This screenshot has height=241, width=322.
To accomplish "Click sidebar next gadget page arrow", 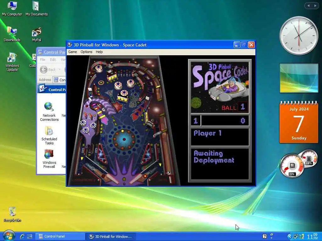I will click(315, 6).
